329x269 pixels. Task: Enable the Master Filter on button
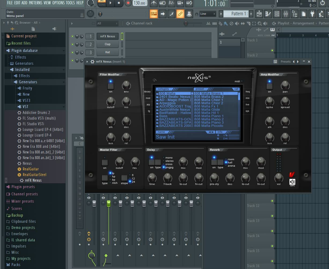[105, 162]
